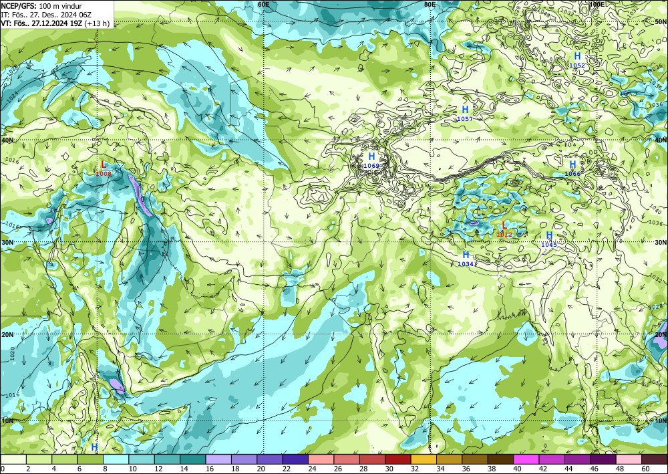The width and height of the screenshot is (668, 474).
Task: Click the H marker at the bottom-left map edge
Action: click(x=94, y=447)
